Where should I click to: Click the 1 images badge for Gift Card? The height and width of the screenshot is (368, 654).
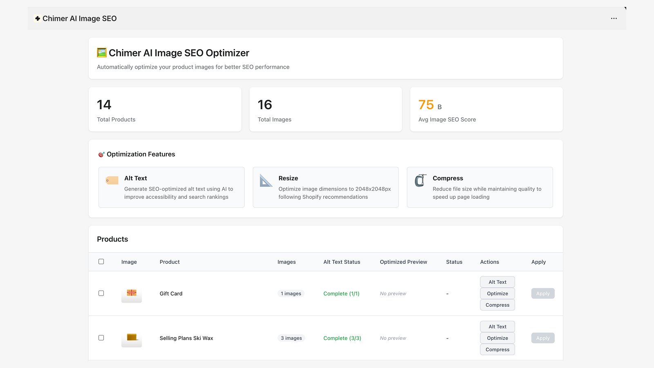point(291,293)
